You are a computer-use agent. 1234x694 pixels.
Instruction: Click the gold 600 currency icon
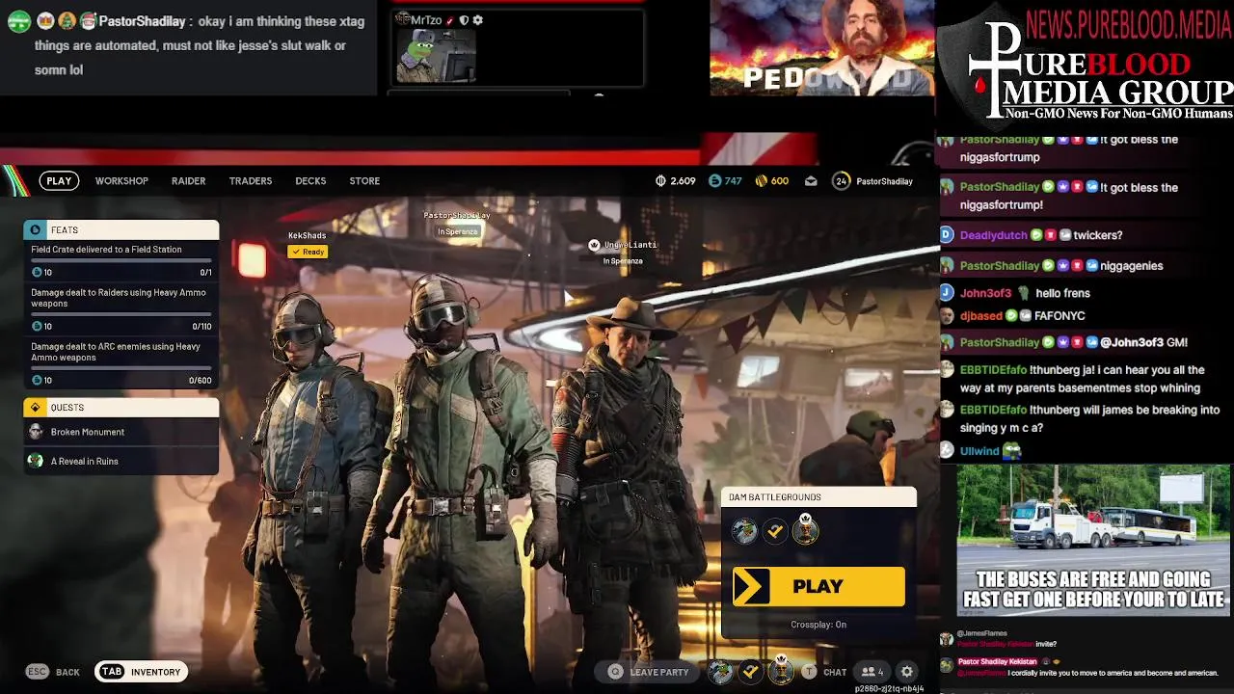[x=761, y=181]
